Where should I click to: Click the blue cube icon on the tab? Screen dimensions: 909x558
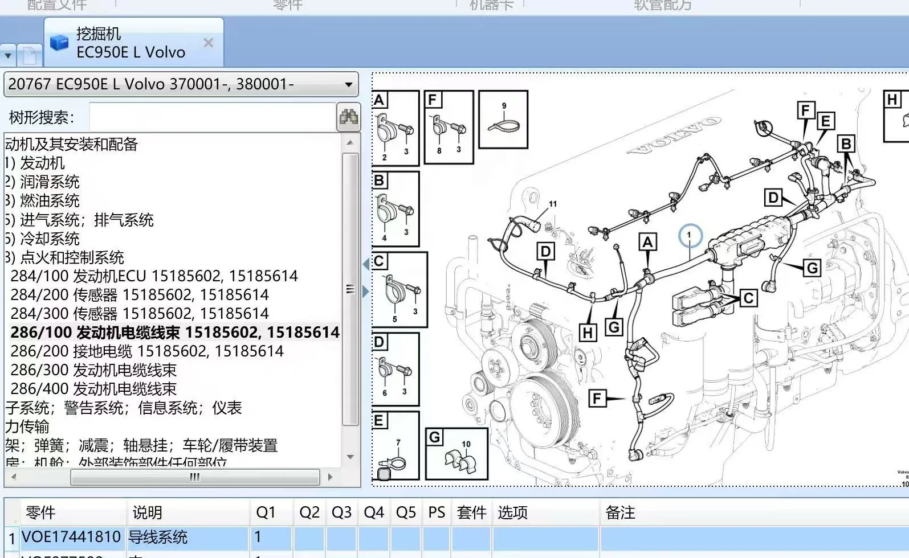click(59, 43)
